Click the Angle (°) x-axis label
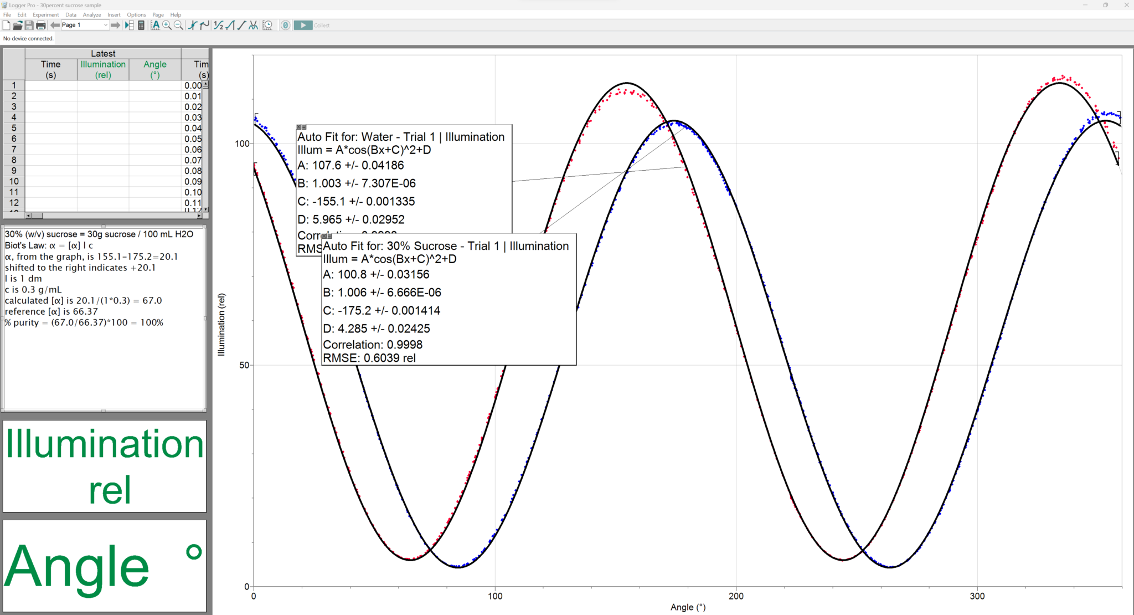This screenshot has height=615, width=1134. pyautogui.click(x=688, y=607)
